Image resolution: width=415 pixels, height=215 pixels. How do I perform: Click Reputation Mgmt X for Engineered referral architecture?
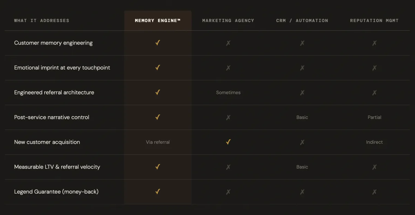tap(375, 93)
